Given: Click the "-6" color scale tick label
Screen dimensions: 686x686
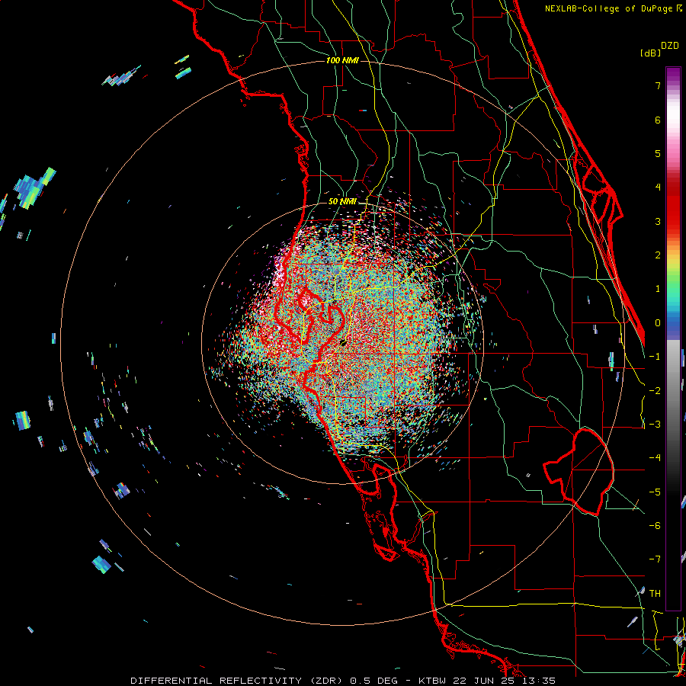Looking at the screenshot, I should (655, 526).
